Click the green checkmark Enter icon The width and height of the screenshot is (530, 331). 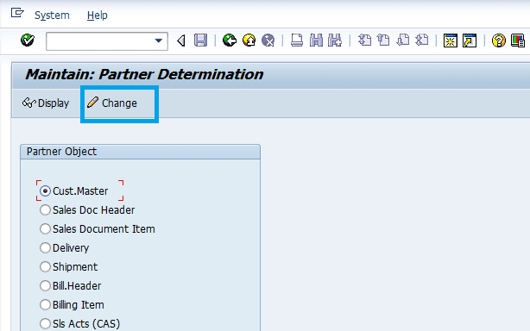click(28, 41)
